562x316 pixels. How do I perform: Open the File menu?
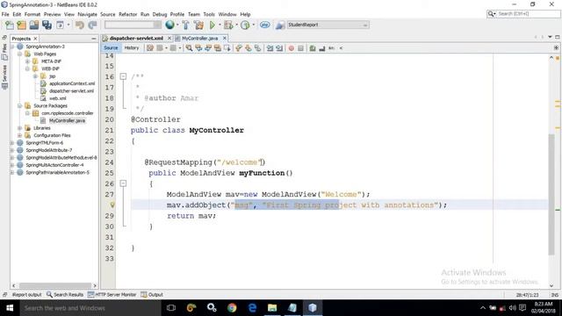pyautogui.click(x=5, y=14)
